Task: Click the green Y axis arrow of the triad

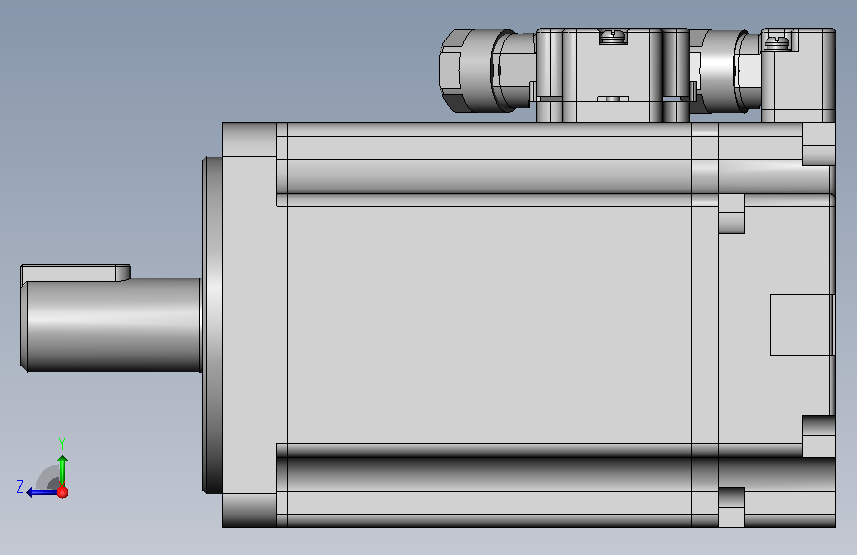Action: 63,469
